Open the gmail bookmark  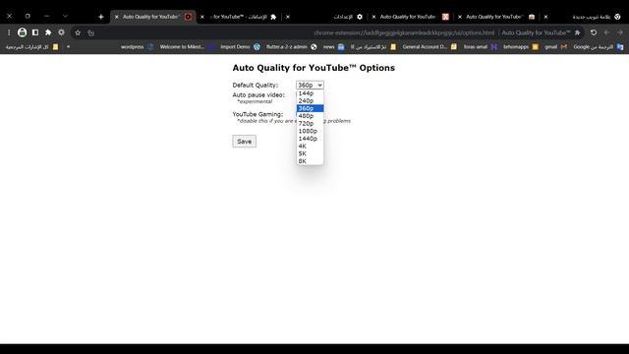tap(556, 47)
